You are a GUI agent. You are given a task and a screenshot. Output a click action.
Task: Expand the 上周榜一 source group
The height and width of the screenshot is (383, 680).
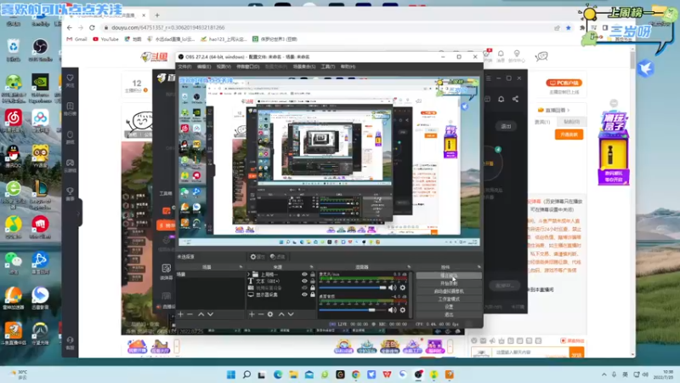click(x=249, y=274)
